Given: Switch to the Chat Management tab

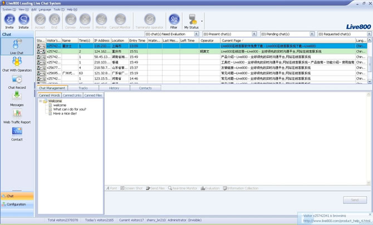Looking at the screenshot, I should point(52,88).
